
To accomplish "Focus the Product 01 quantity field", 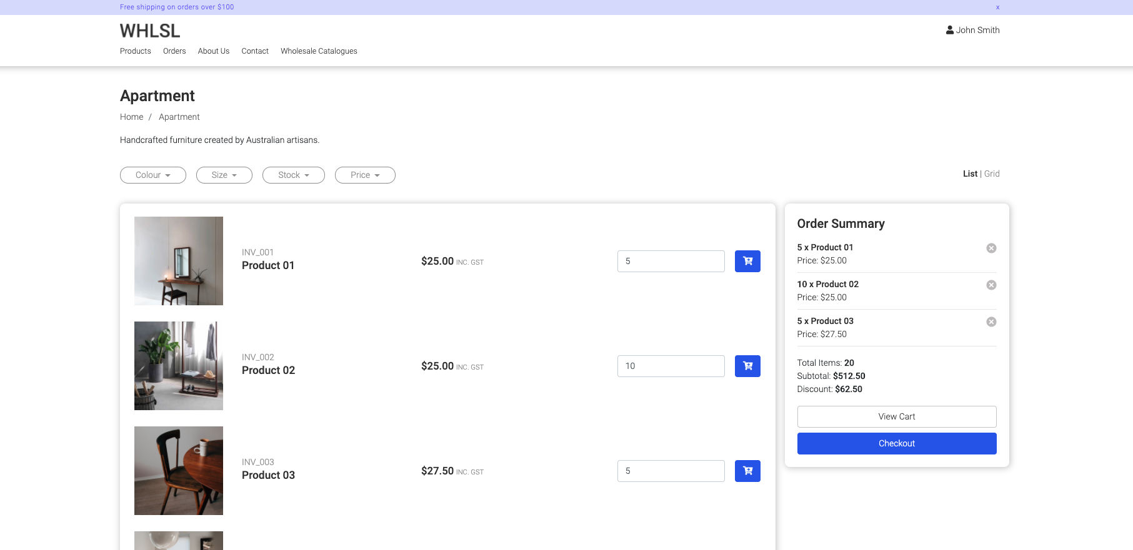I will (x=671, y=261).
